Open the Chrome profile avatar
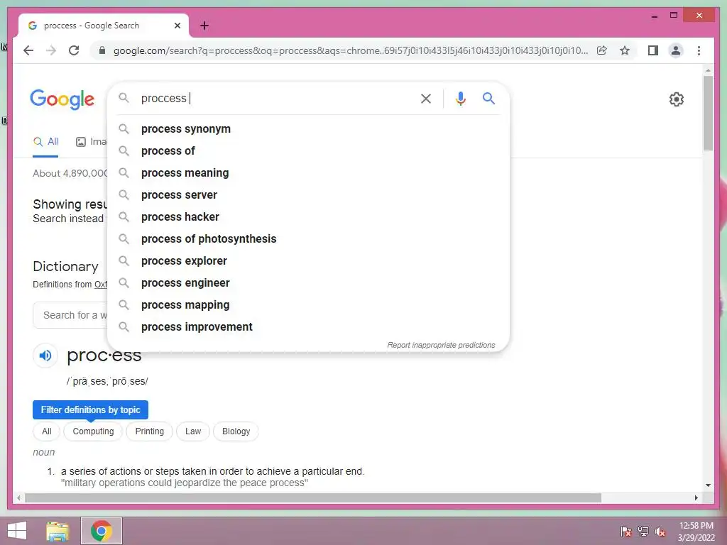This screenshot has width=727, height=545. pyautogui.click(x=676, y=50)
